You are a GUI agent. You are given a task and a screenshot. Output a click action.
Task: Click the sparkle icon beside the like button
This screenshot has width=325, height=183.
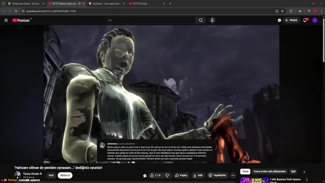click(145, 175)
